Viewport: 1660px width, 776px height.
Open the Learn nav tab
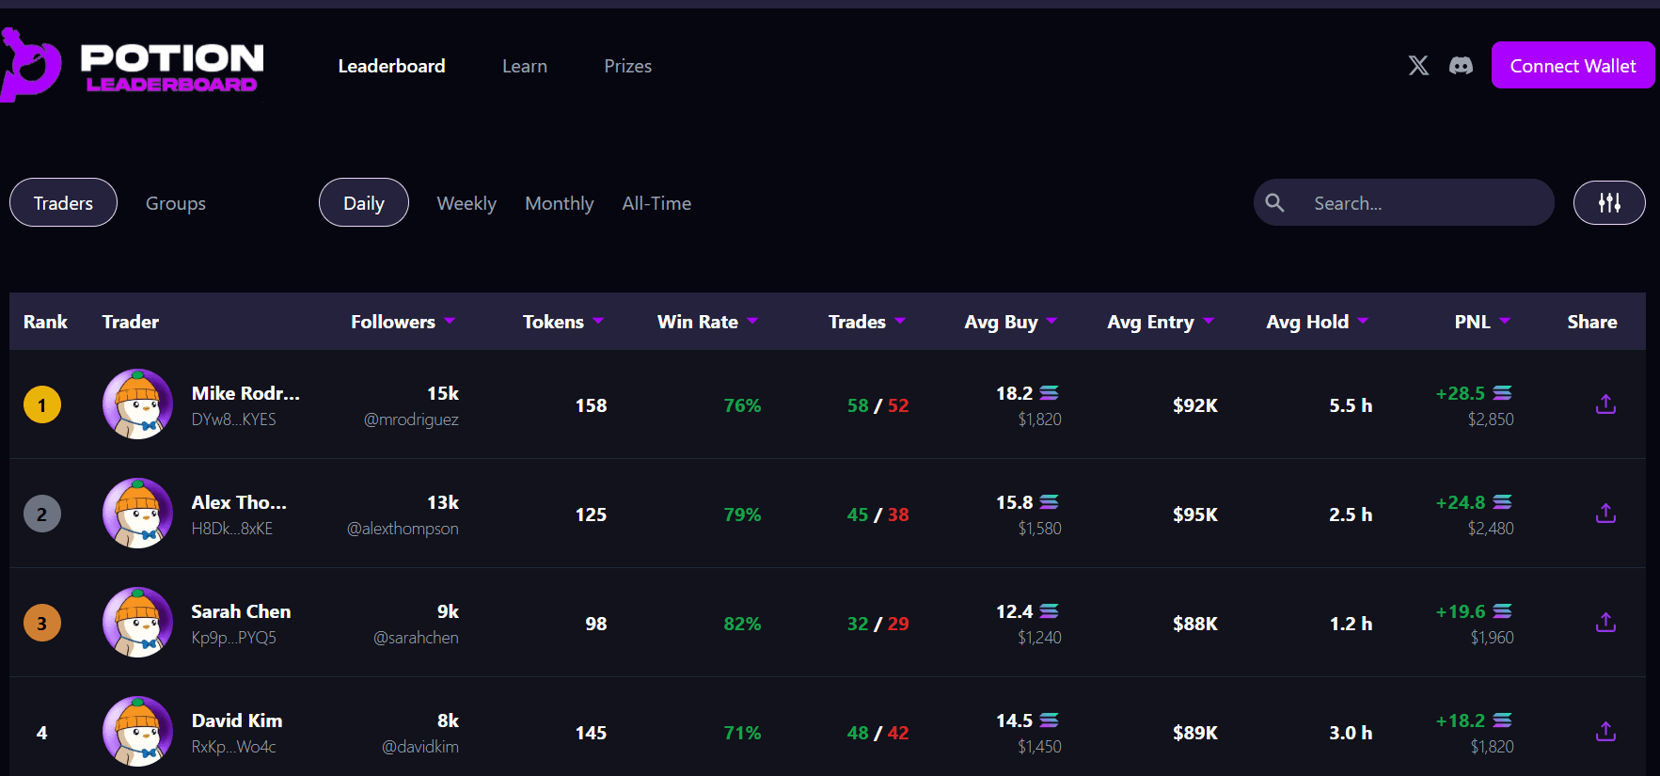tap(525, 66)
